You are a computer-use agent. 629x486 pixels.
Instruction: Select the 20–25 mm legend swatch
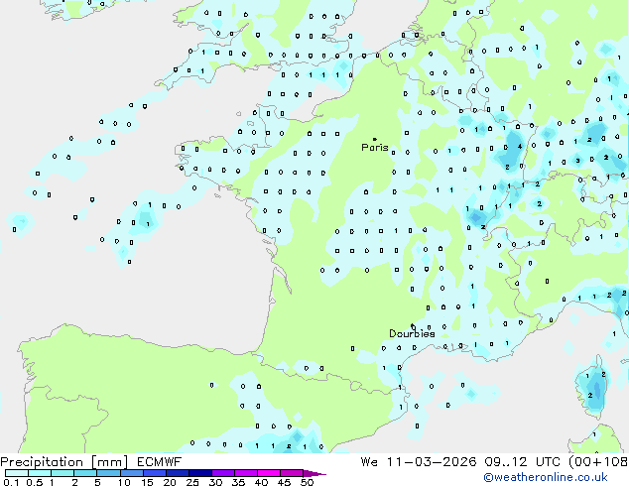tap(177, 473)
